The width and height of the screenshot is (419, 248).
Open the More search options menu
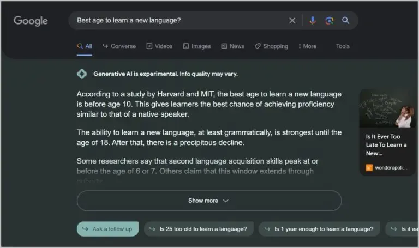[x=308, y=46]
